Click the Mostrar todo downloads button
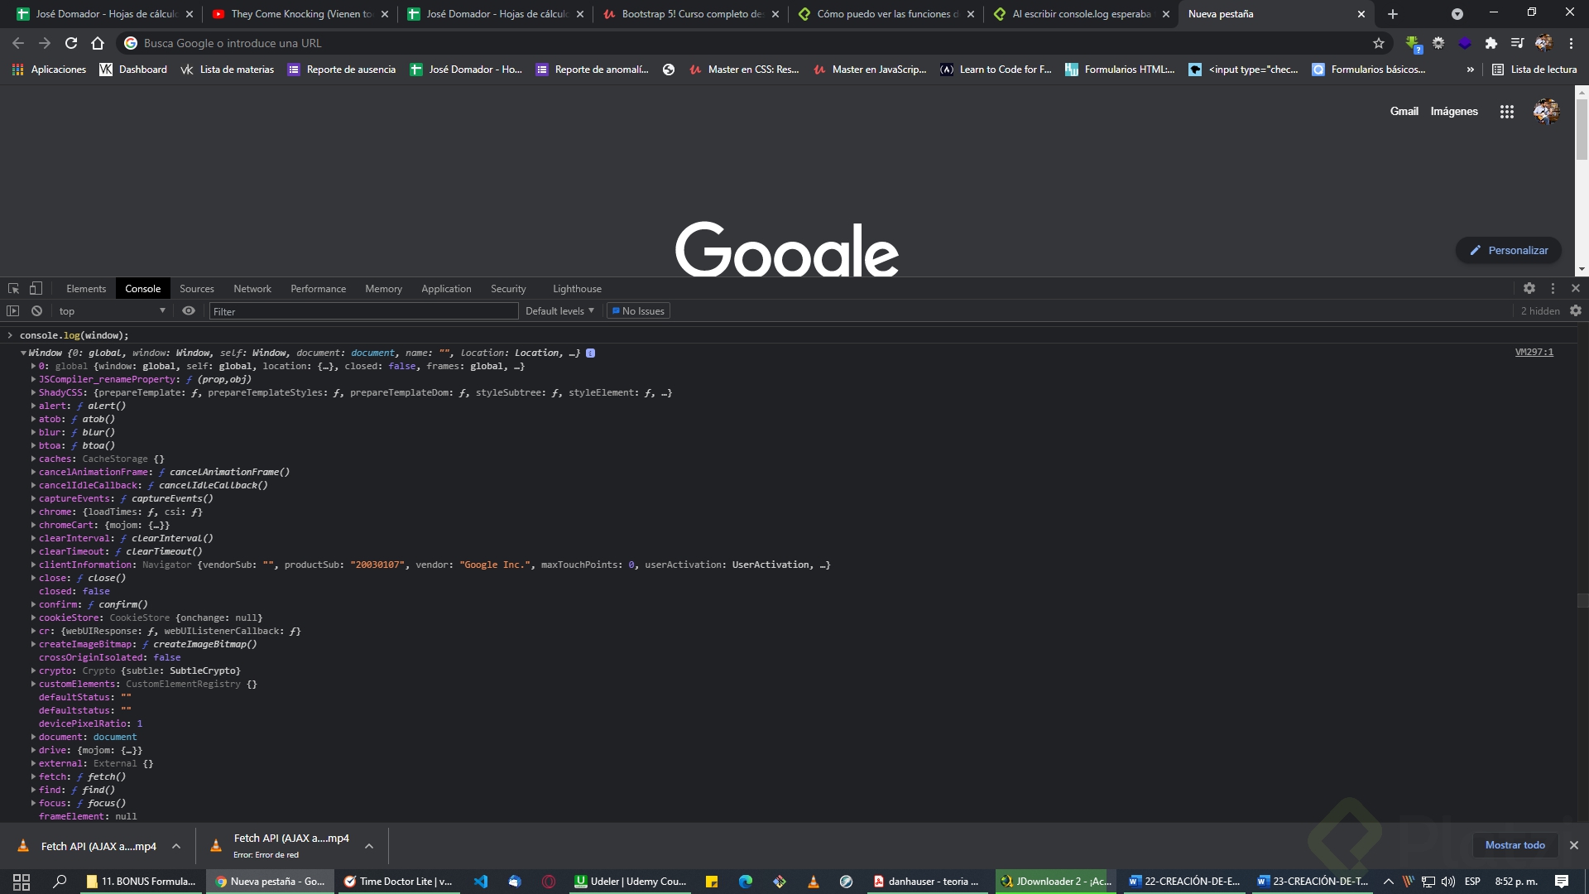Image resolution: width=1589 pixels, height=894 pixels. pos(1515,845)
